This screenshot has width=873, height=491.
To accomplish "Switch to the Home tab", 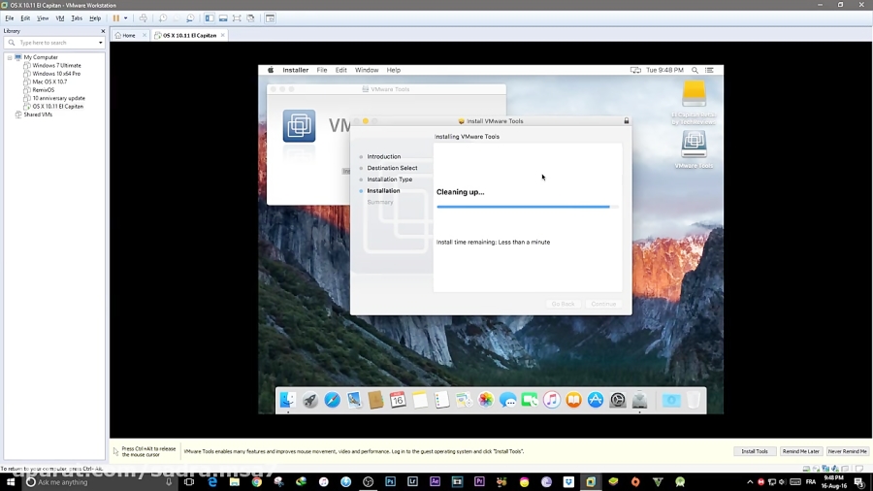I will point(126,35).
